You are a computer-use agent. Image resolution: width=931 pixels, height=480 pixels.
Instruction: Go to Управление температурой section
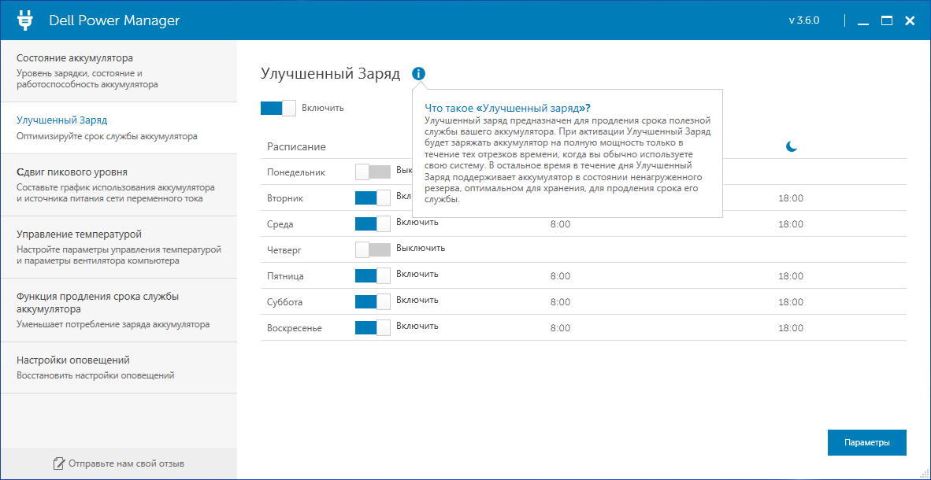click(119, 247)
